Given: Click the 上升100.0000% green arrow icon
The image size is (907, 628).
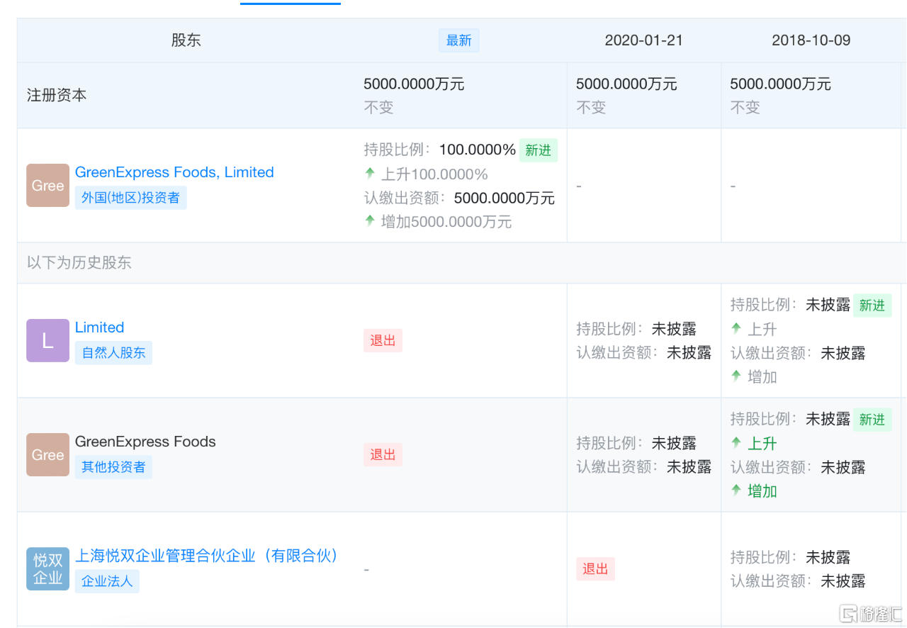Looking at the screenshot, I should coord(370,173).
